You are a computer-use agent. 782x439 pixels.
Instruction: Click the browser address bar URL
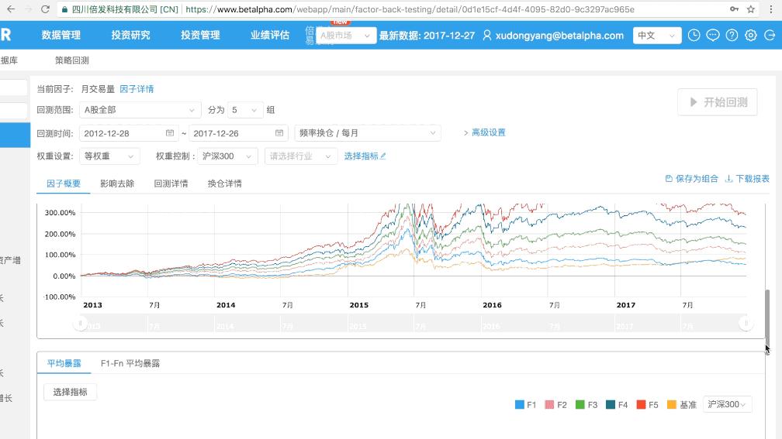pos(410,9)
